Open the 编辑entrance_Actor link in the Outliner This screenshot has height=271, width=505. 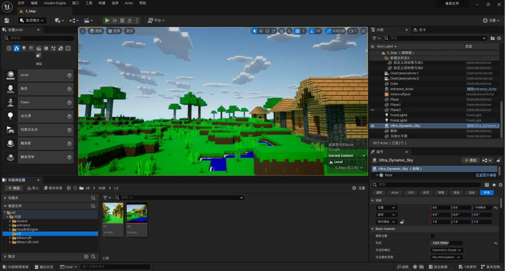pos(481,89)
